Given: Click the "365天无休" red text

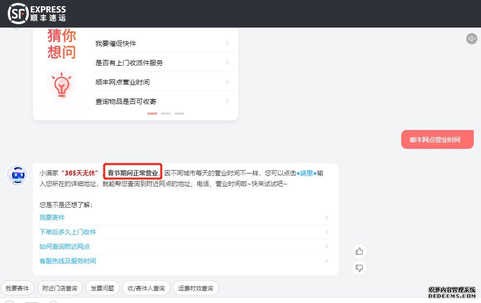Looking at the screenshot, I should click(x=80, y=173).
